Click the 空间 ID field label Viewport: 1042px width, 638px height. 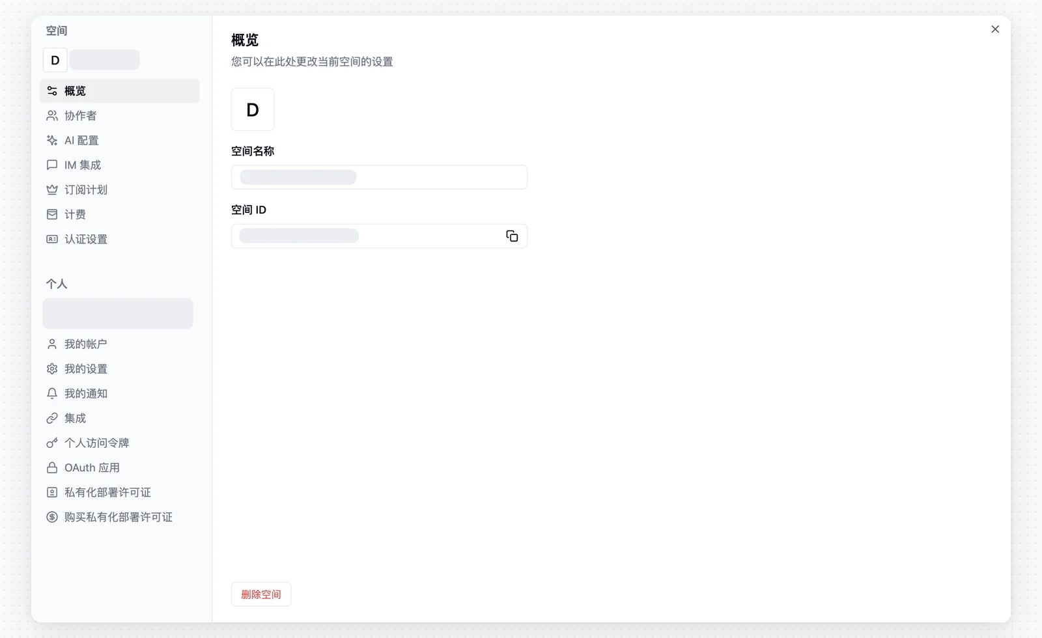(249, 210)
